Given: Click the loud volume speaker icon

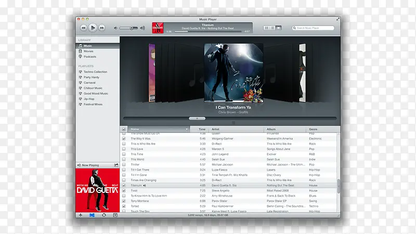Looking at the screenshot, I should (142, 28).
